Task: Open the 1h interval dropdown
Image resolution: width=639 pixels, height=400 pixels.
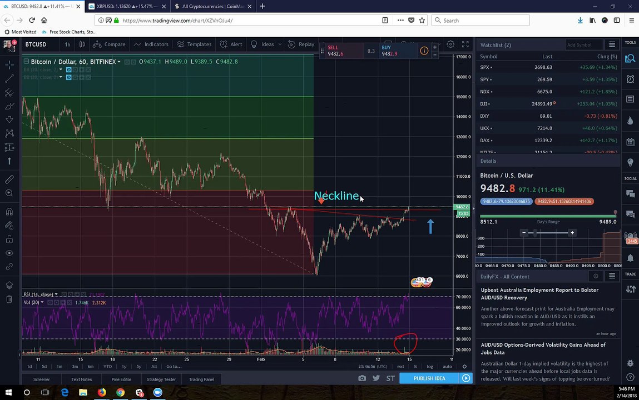Action: (x=67, y=44)
